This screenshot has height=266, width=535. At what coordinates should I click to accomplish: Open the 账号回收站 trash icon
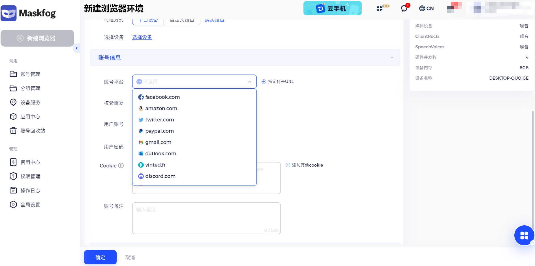[x=13, y=130]
